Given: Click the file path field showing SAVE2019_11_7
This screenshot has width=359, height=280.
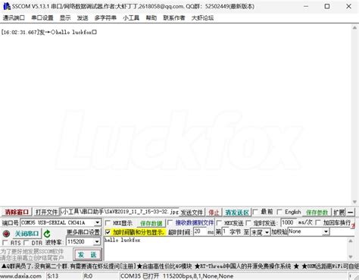Looking at the screenshot, I should pyautogui.click(x=120, y=212).
